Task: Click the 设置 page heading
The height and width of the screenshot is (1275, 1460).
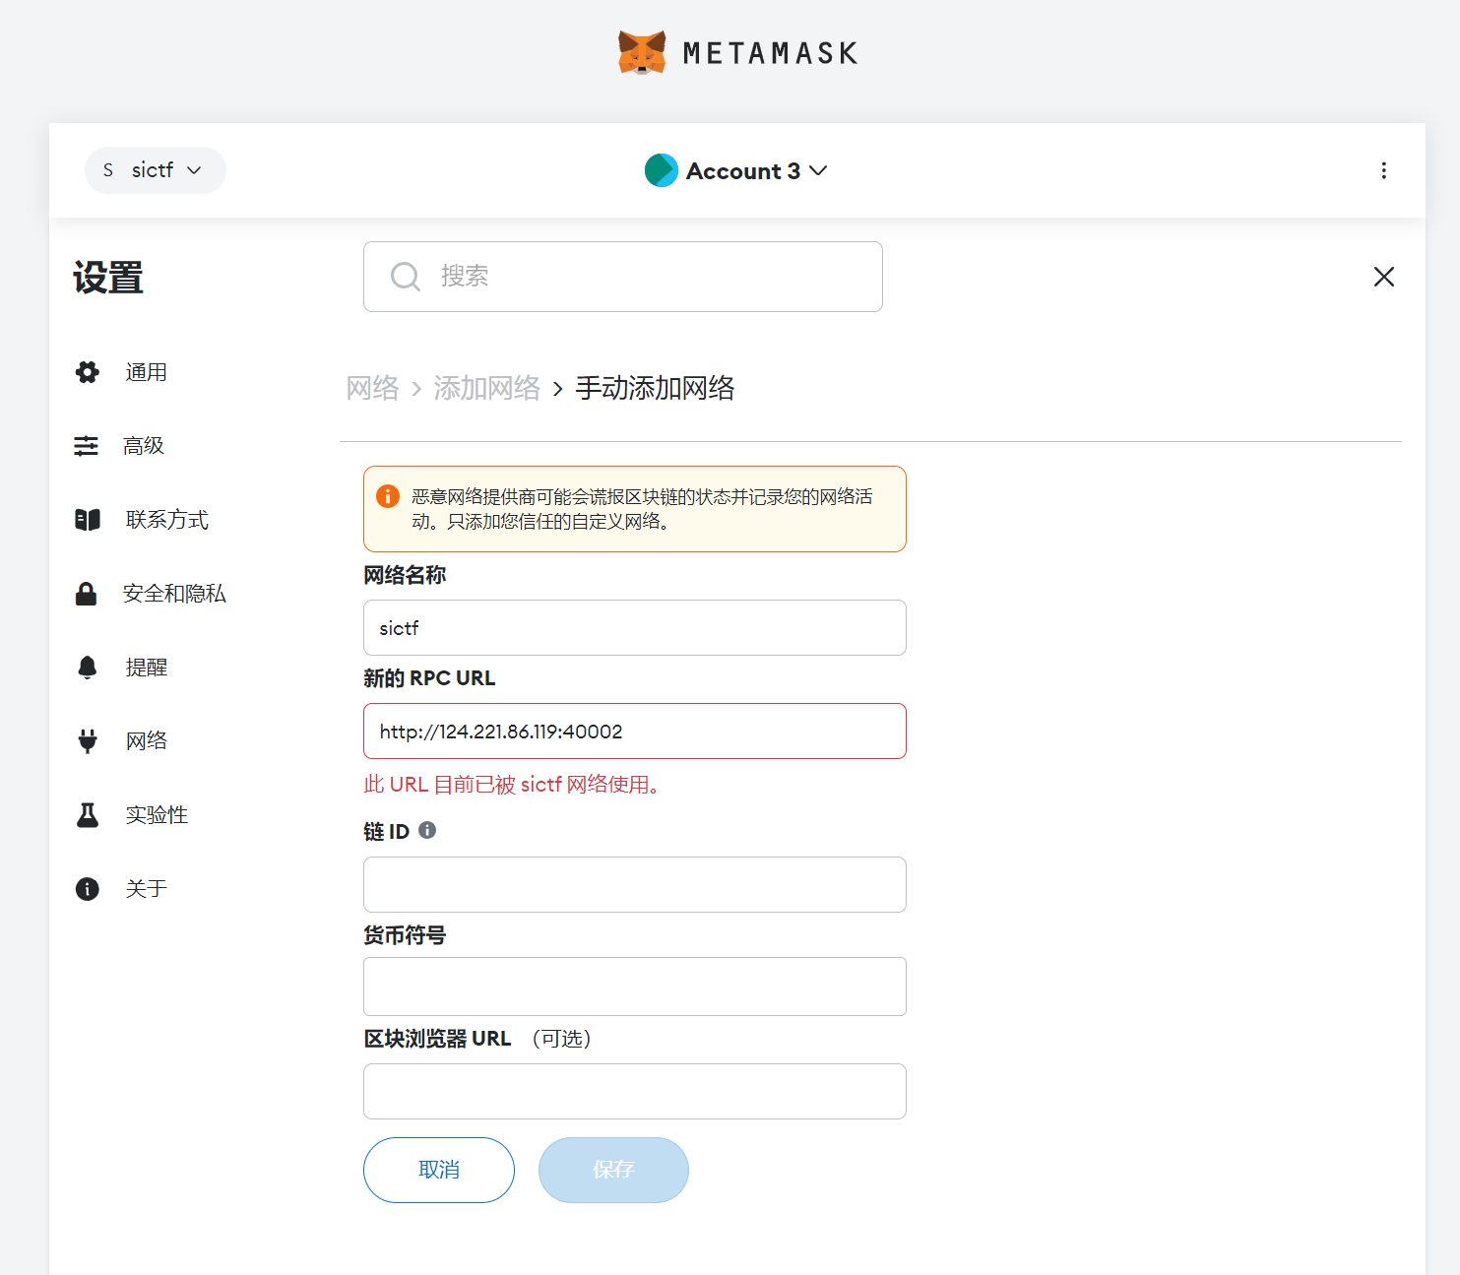Action: (x=108, y=278)
